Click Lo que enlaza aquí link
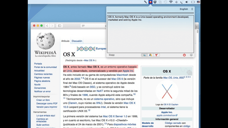This screenshot has width=228, height=128. (46, 115)
